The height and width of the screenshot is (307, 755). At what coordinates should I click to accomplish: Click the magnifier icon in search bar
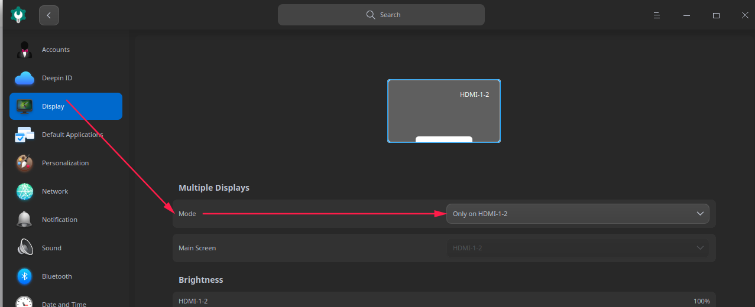click(x=371, y=15)
